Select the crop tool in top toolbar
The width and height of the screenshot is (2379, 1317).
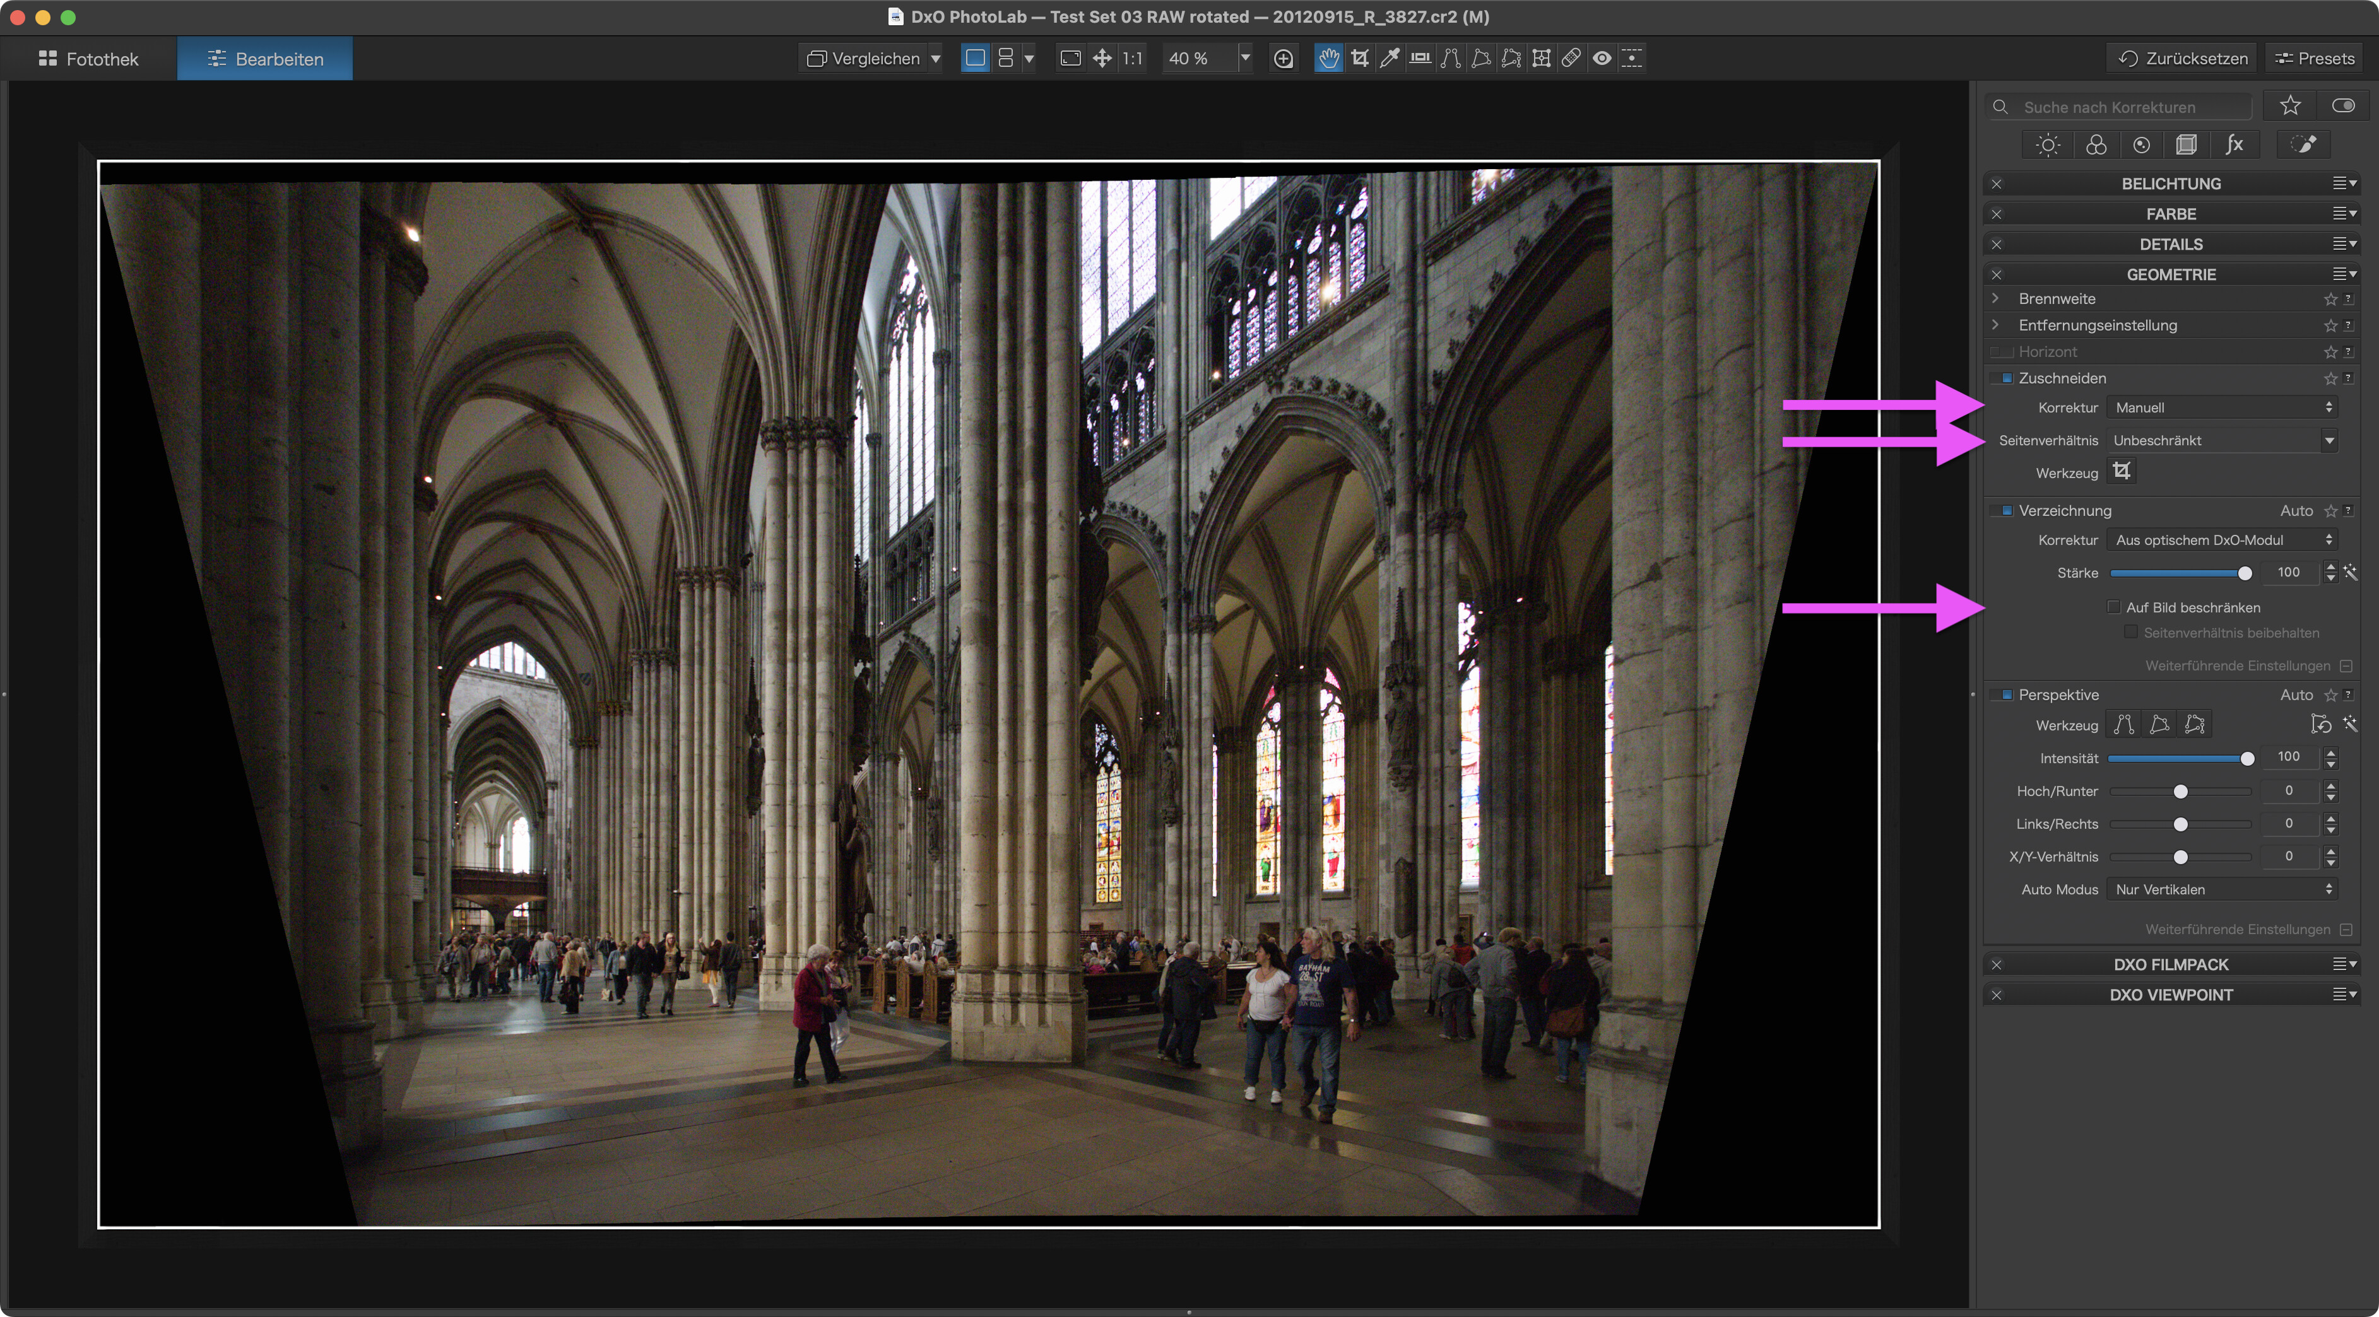[1359, 58]
